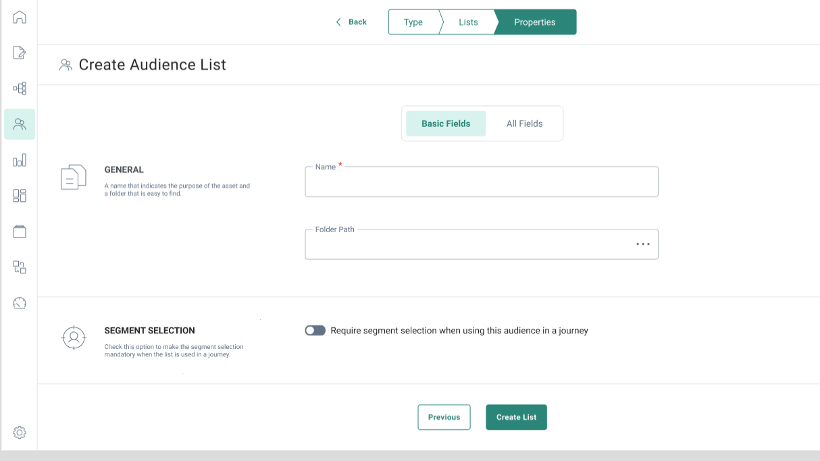This screenshot has height=461, width=820.
Task: Go to the Type wizard step
Action: [413, 22]
